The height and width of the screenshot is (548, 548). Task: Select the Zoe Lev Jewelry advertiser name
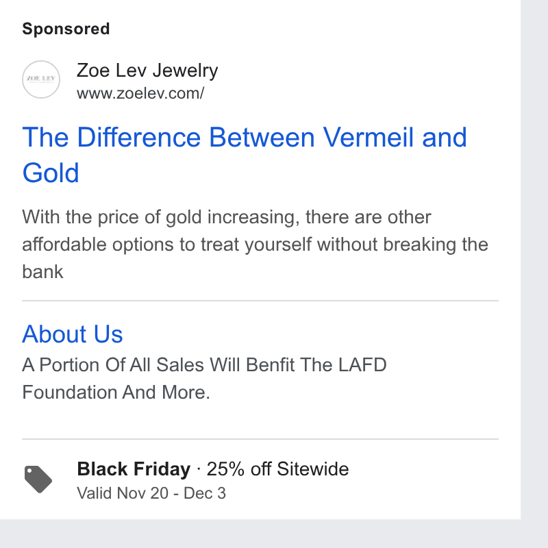[147, 71]
